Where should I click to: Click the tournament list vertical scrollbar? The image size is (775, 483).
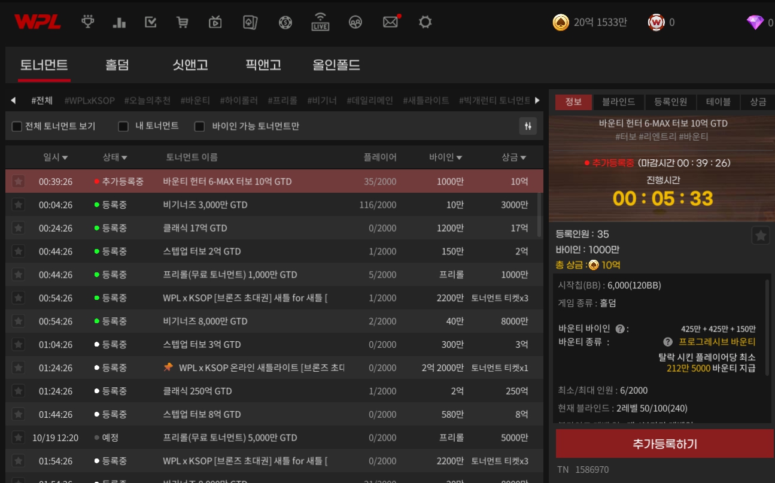click(540, 206)
